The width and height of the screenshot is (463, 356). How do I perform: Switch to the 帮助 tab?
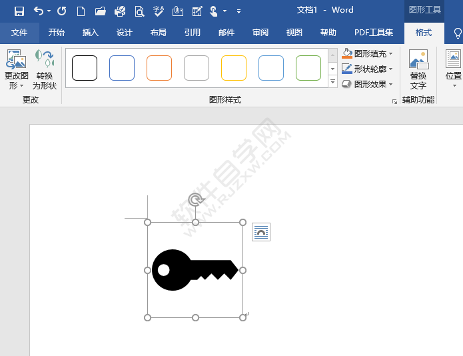tap(328, 33)
